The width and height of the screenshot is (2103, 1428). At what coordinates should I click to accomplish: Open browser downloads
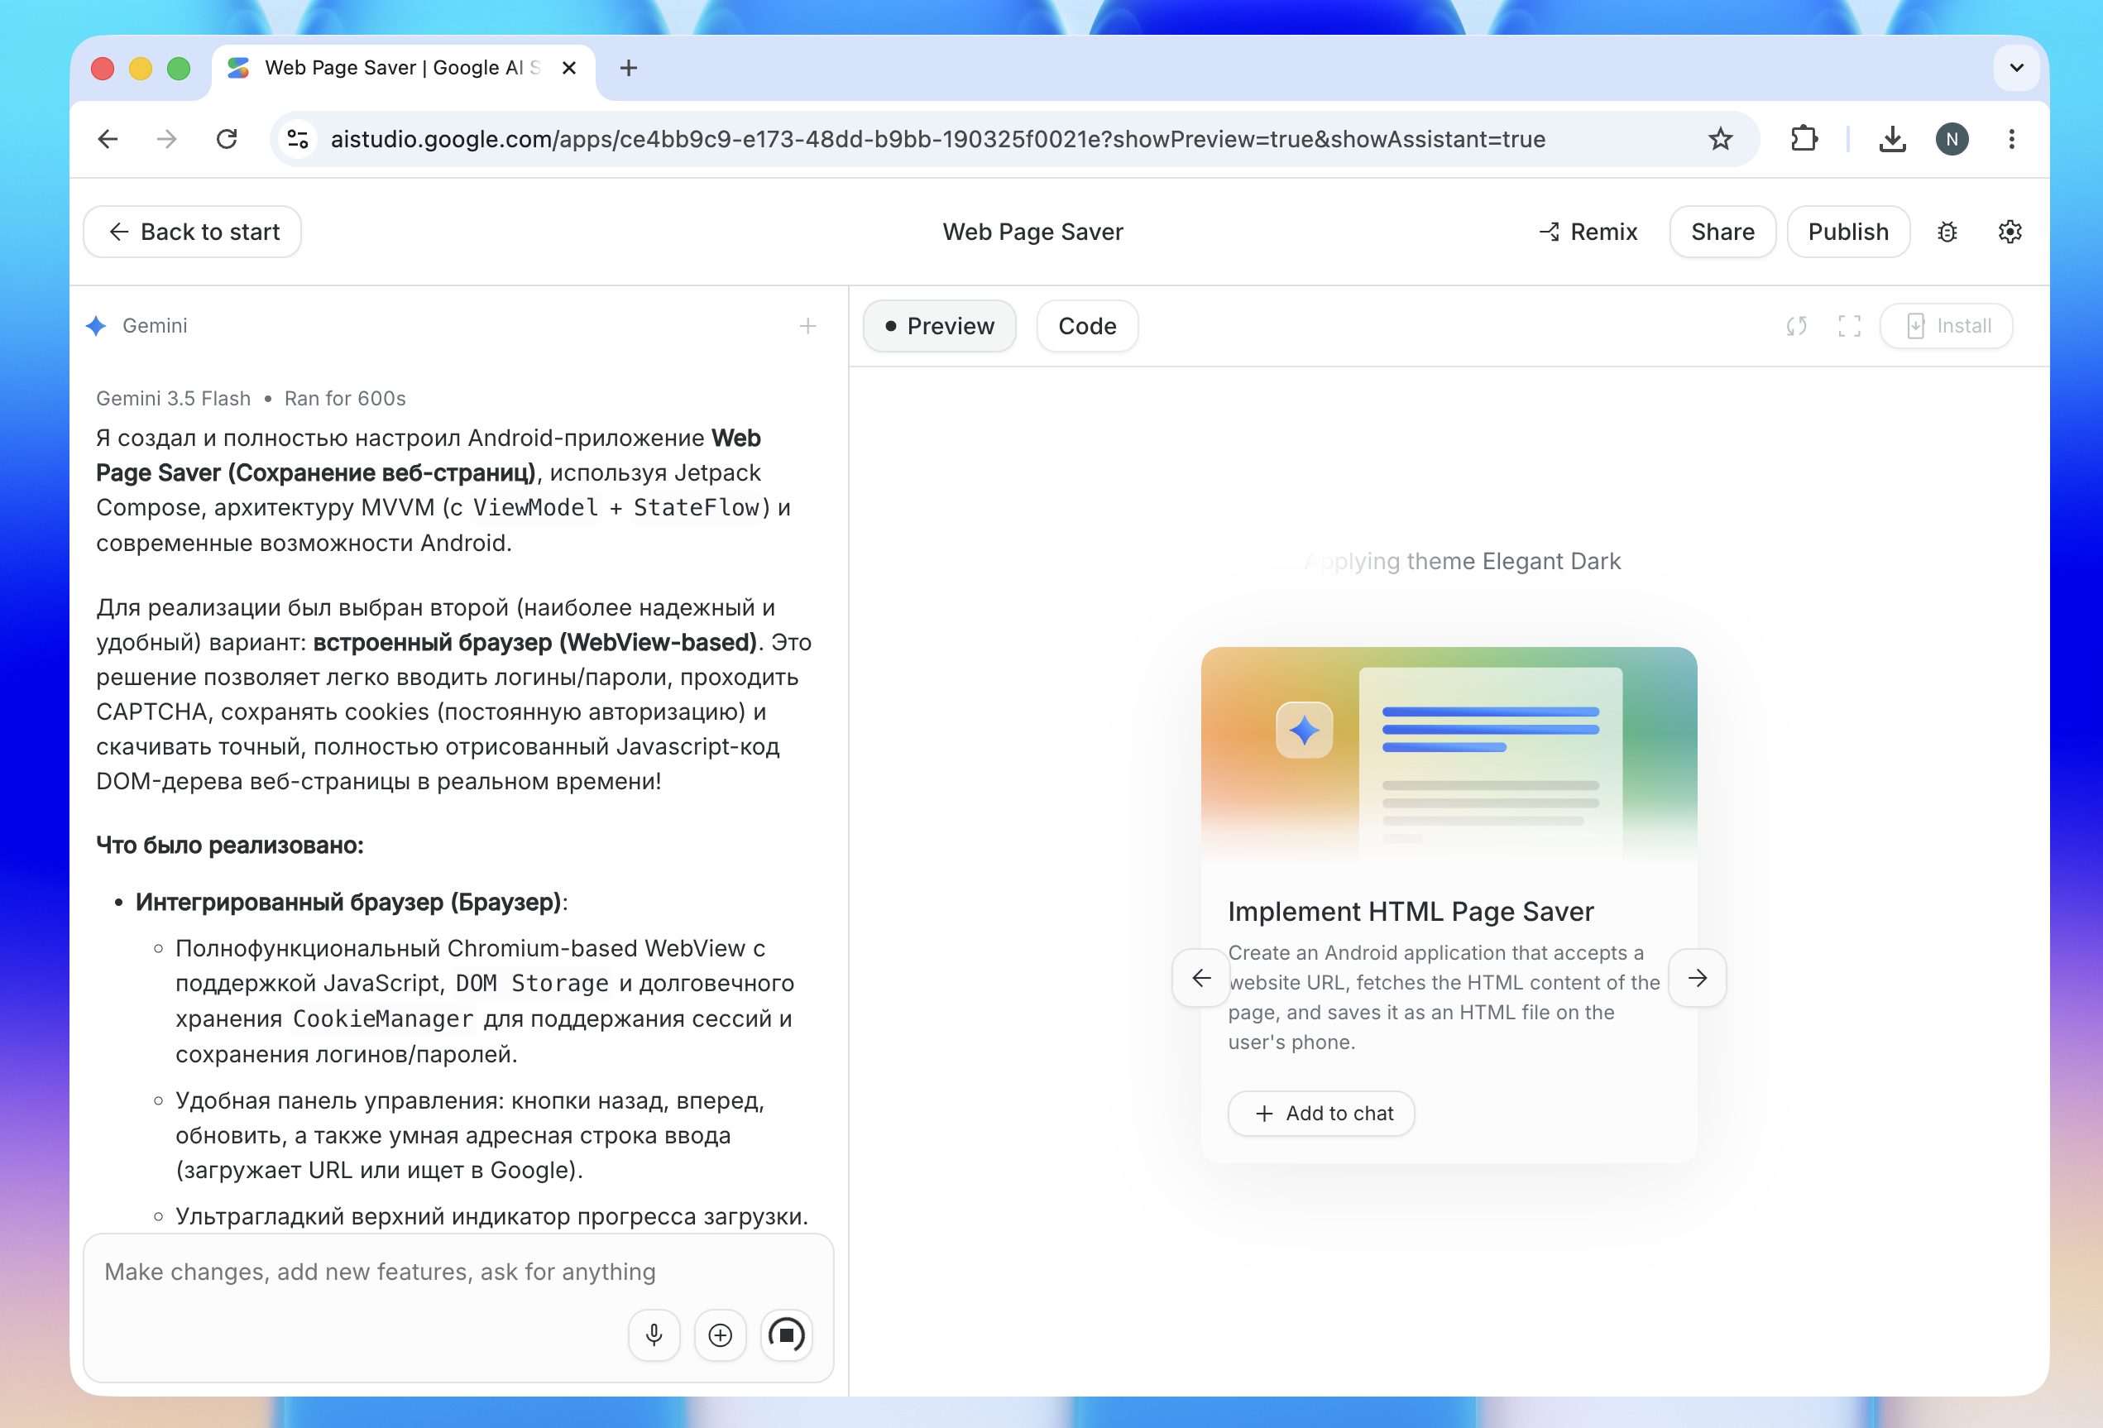(x=1892, y=139)
